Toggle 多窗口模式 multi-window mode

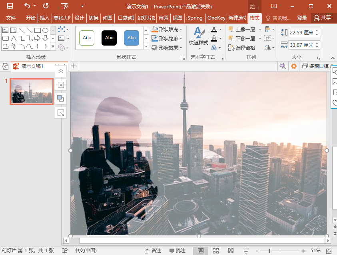(318, 66)
